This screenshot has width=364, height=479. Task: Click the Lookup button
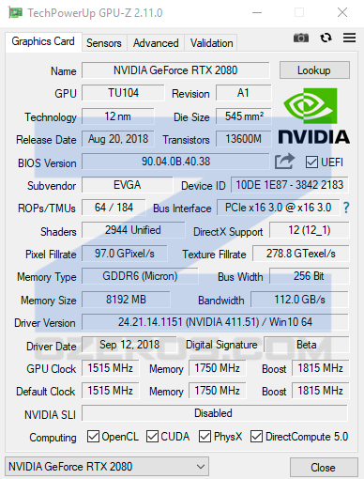[314, 70]
